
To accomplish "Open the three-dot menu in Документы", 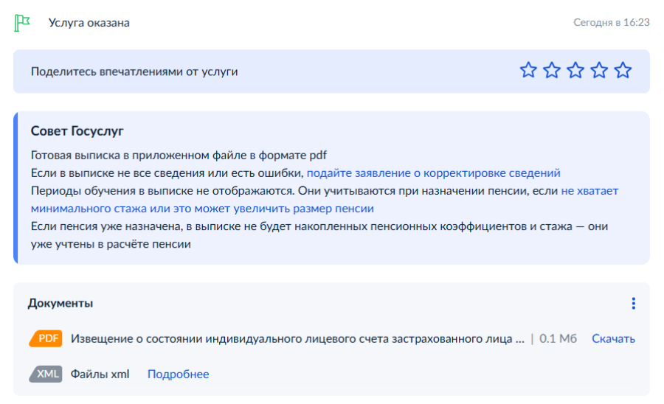I will pyautogui.click(x=633, y=303).
